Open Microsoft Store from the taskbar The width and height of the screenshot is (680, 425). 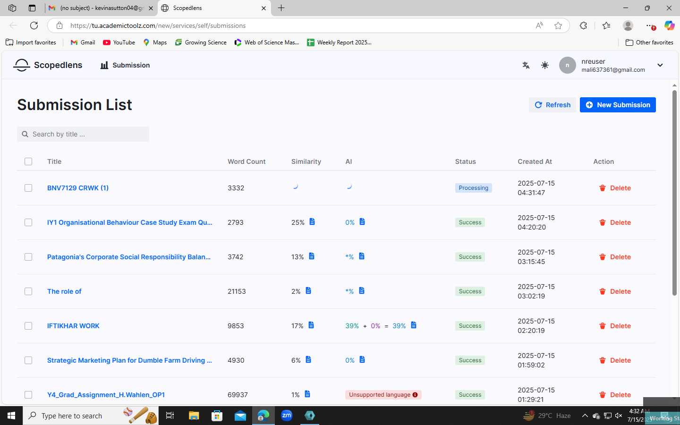pos(217,416)
